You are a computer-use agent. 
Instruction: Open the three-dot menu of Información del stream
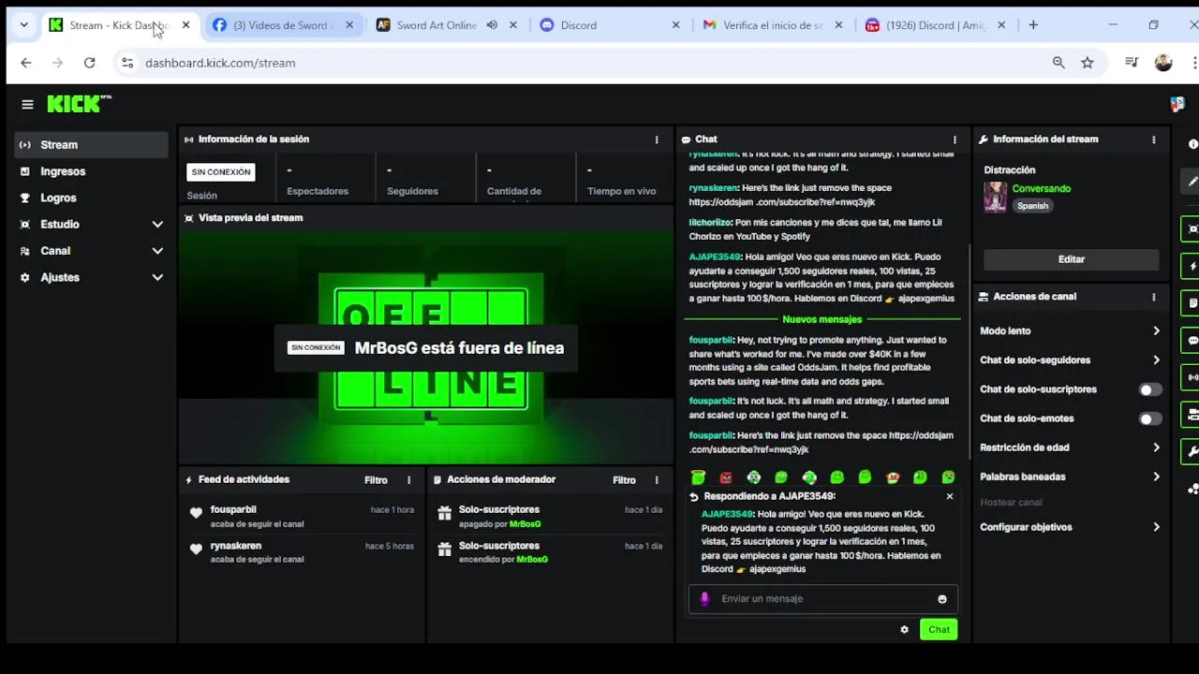pos(1153,139)
